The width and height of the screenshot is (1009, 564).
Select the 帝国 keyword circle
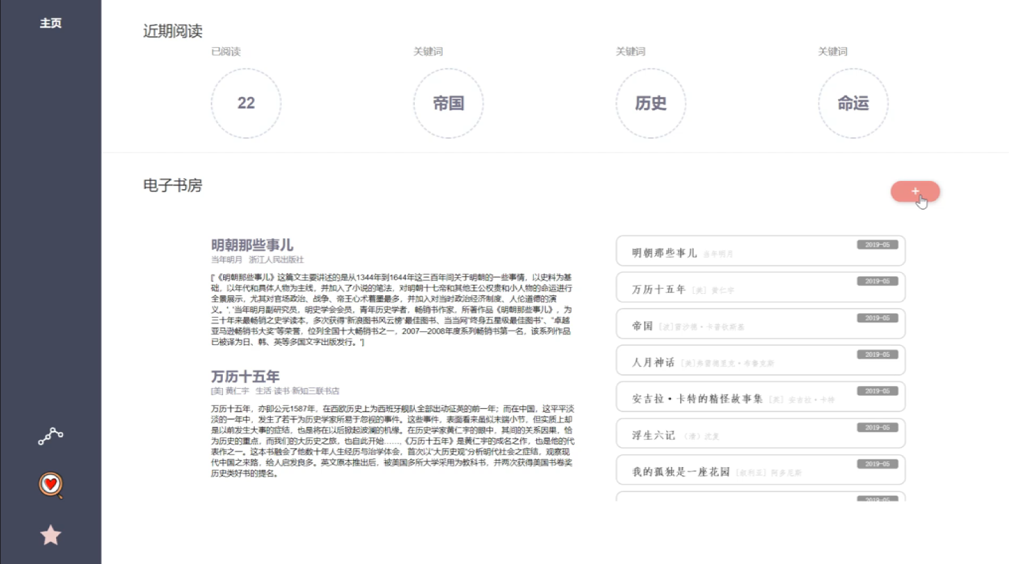[x=448, y=103]
